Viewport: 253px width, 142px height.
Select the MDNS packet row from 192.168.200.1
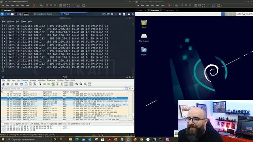tap(64, 105)
